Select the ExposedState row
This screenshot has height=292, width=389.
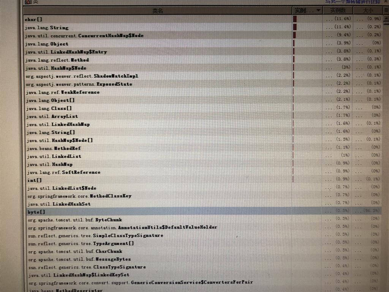click(x=204, y=84)
